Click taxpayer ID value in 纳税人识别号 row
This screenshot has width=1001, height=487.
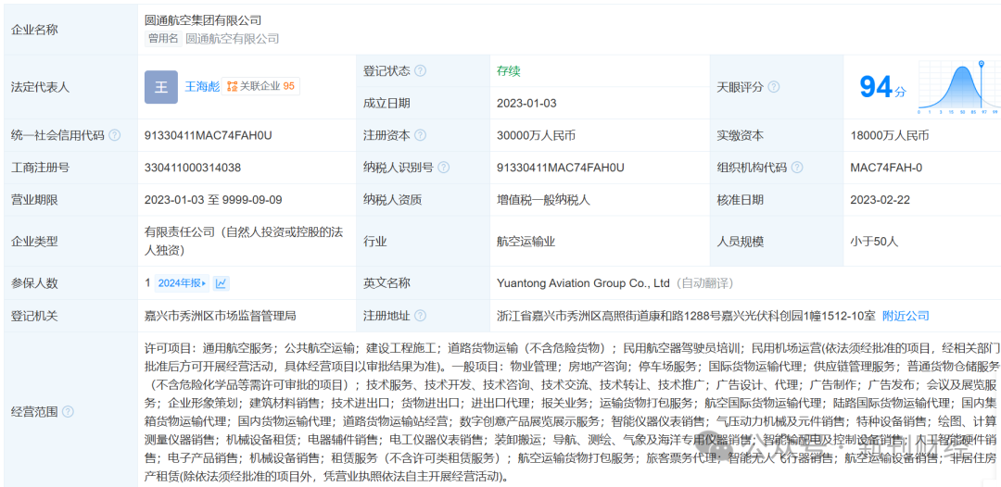coord(561,168)
